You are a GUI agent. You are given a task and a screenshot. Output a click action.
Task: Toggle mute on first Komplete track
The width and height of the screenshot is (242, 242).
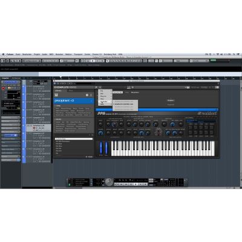[x=28, y=87]
